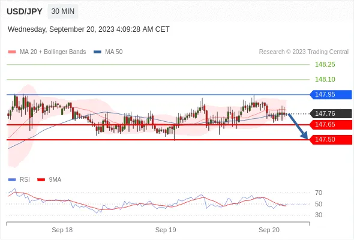Click the blue 147.95 pivot price tag

[x=331, y=94]
